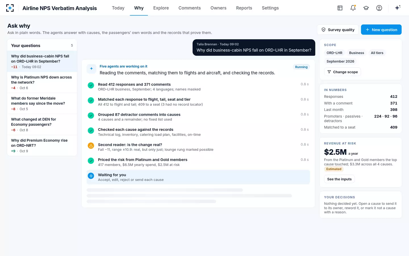Screen dimensions: 409x256
Task: Click the blue bolt icon for Waiting for you
Action: tap(91, 176)
